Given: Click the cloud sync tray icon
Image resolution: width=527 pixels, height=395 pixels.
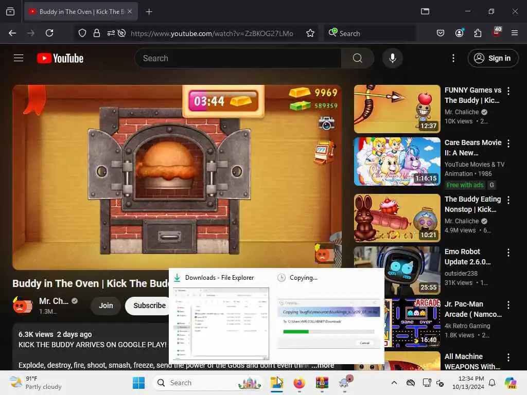Looking at the screenshot, I should (410, 383).
